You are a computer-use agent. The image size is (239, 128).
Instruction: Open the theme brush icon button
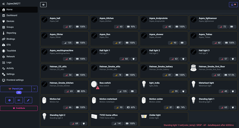[28, 100]
